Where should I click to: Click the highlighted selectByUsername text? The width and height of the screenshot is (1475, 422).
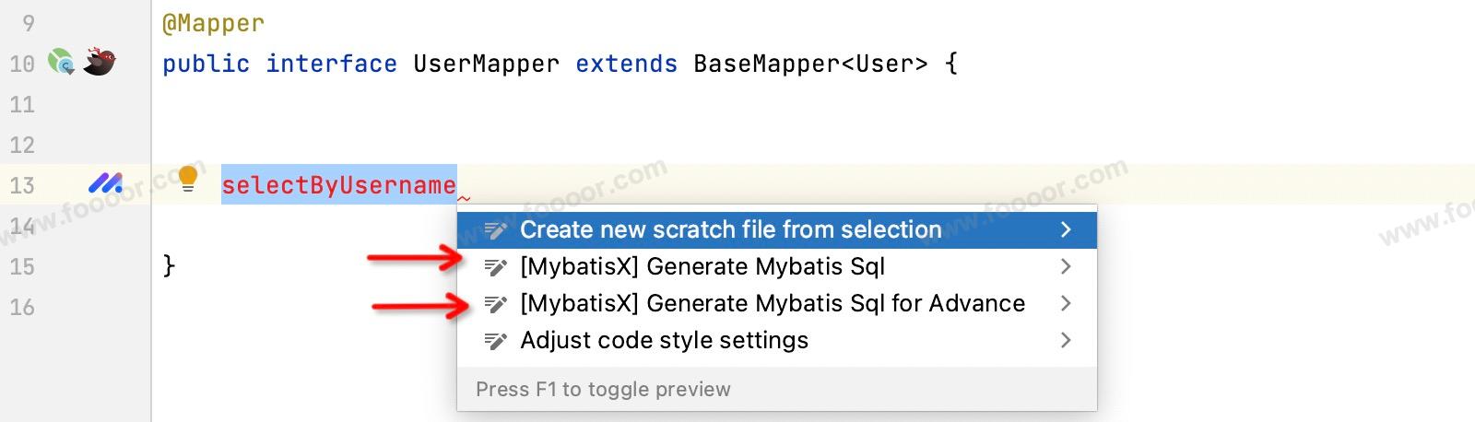(x=338, y=185)
